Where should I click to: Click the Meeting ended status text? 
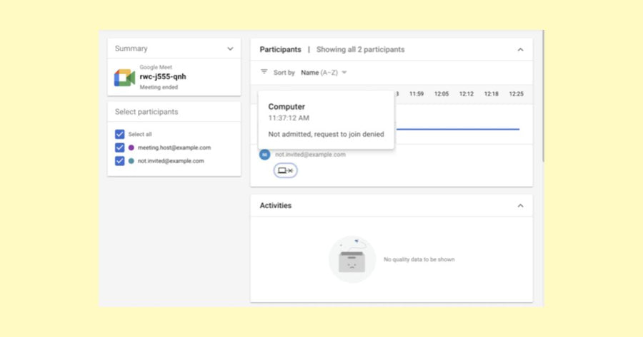159,87
